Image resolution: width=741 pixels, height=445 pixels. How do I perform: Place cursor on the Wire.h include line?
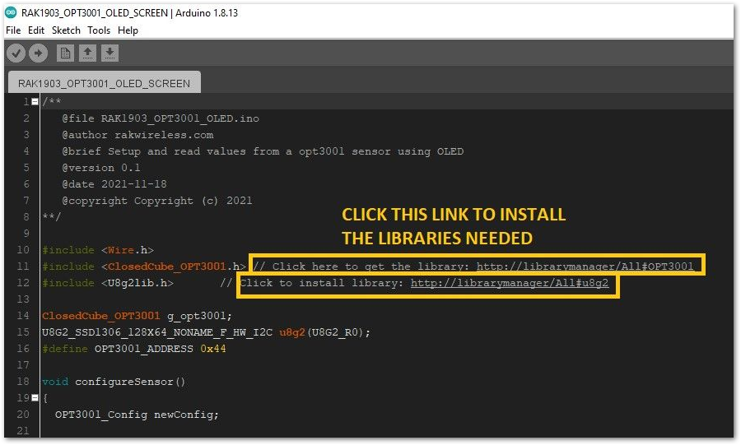pos(98,250)
